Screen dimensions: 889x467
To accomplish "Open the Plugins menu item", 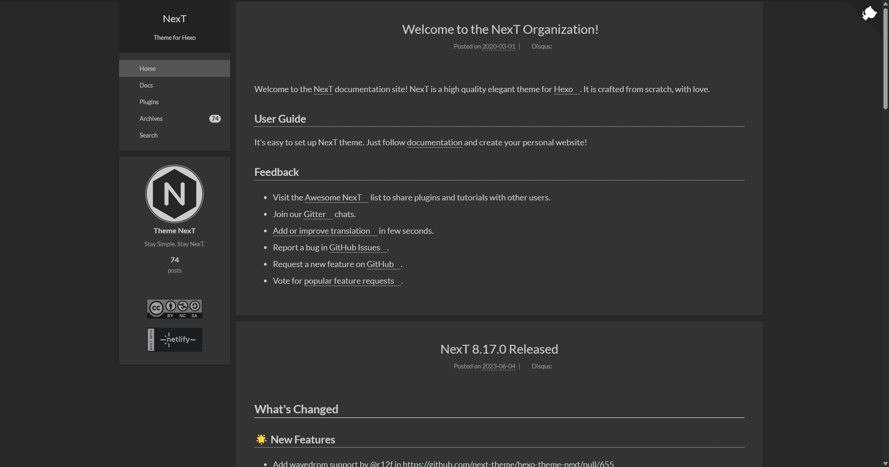I will point(175,102).
